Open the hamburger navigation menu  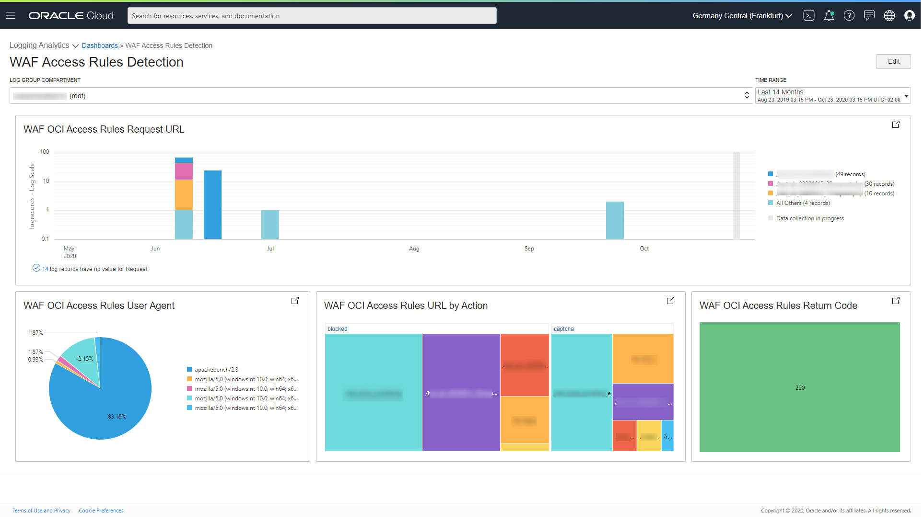tap(11, 16)
